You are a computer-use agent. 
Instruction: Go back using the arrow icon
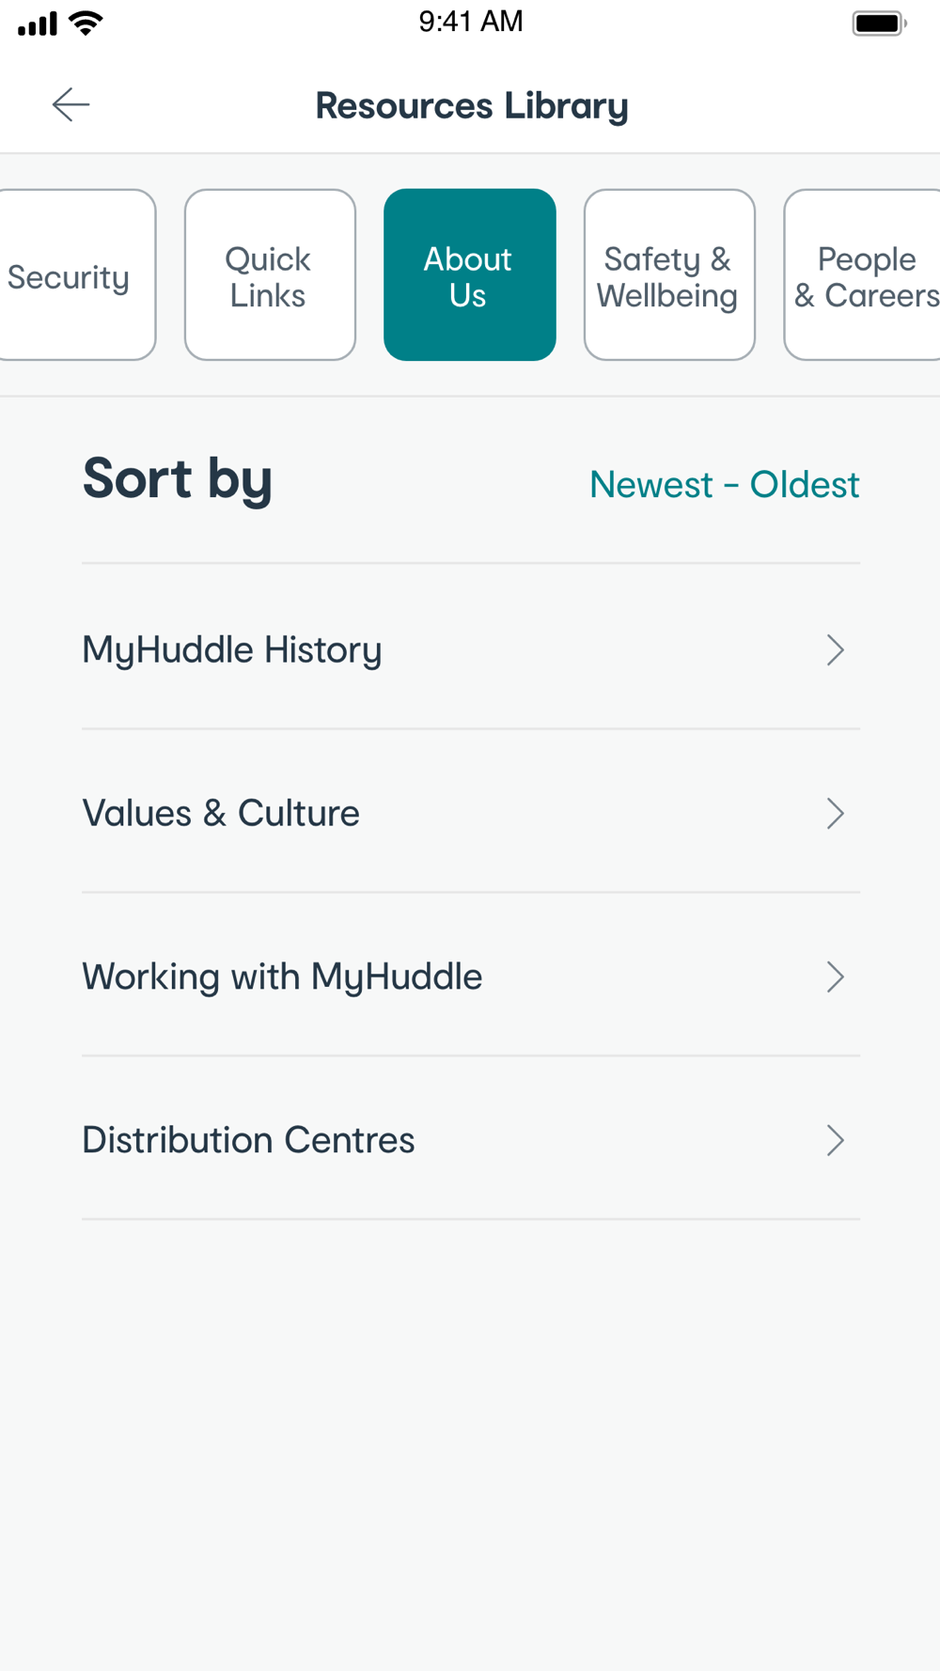[70, 104]
